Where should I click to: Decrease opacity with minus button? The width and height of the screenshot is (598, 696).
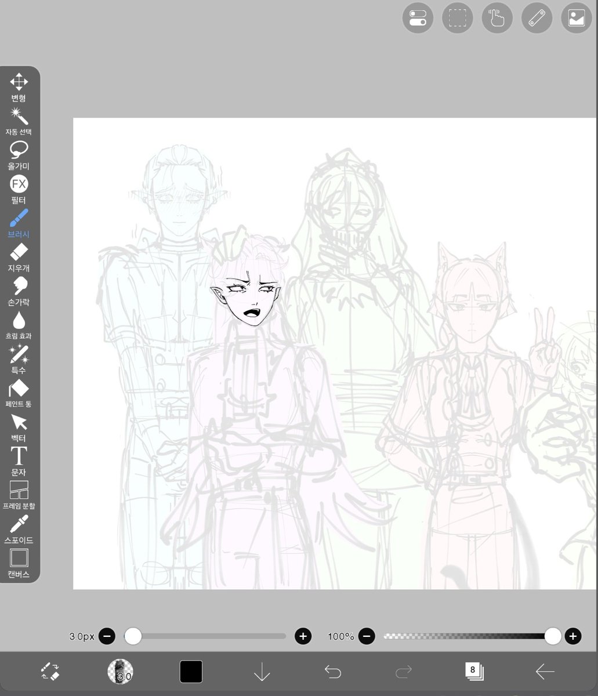tap(366, 636)
